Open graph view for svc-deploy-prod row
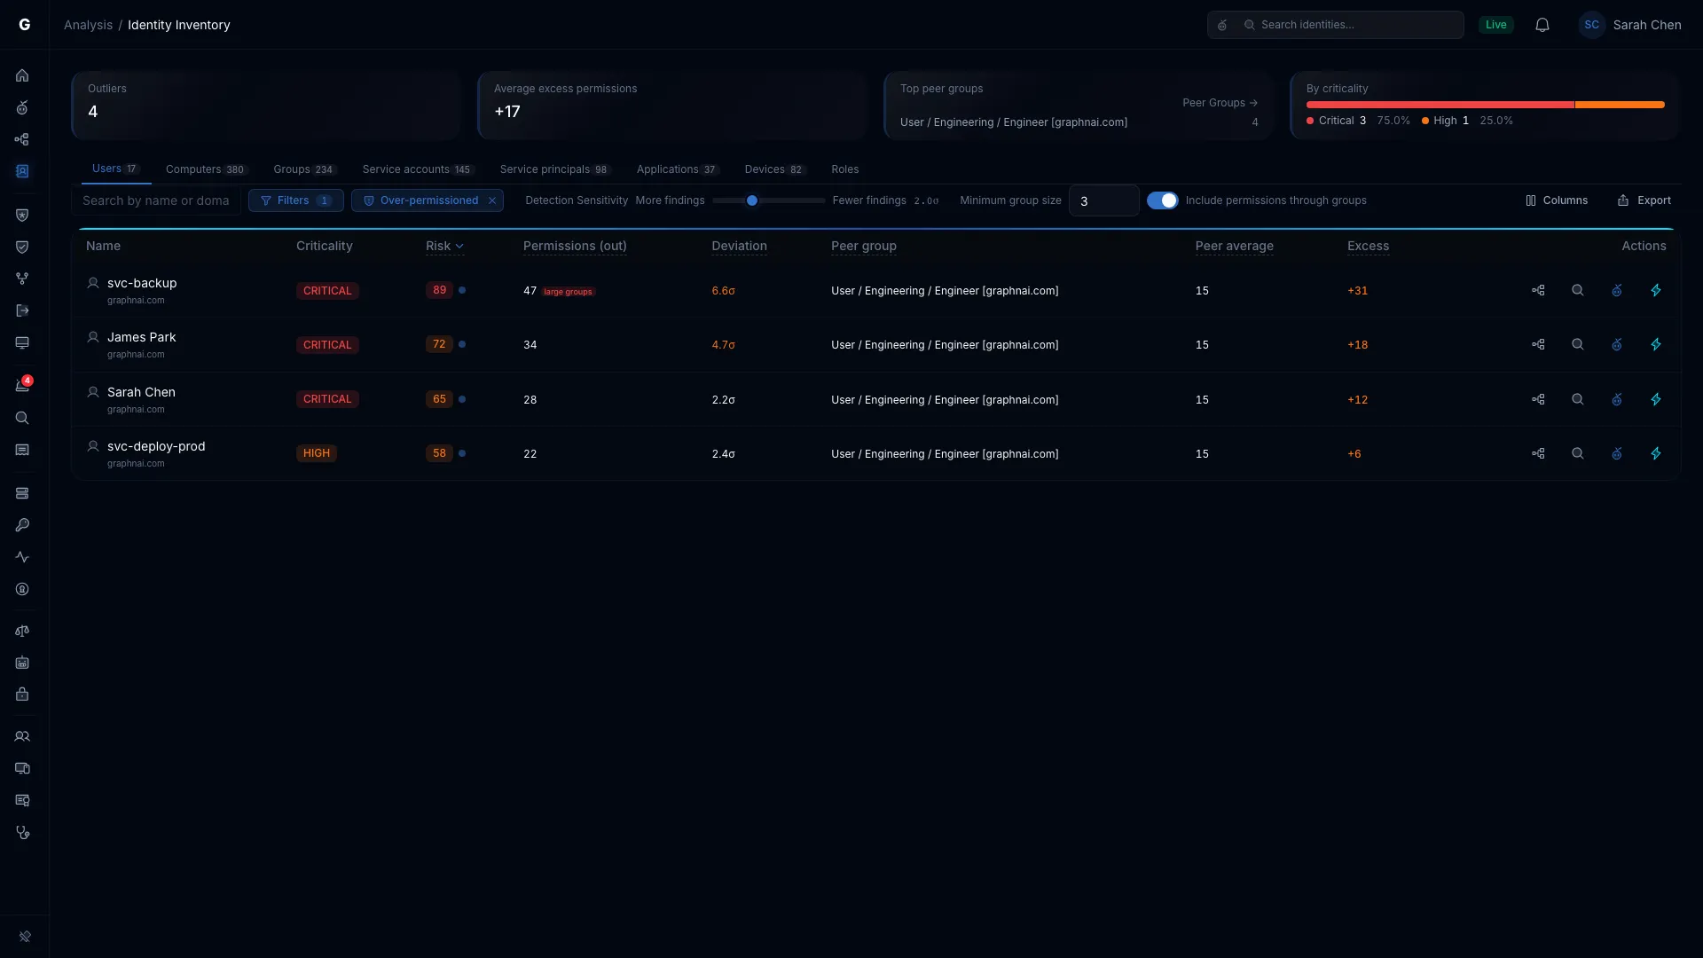The height and width of the screenshot is (958, 1703). pos(1538,453)
